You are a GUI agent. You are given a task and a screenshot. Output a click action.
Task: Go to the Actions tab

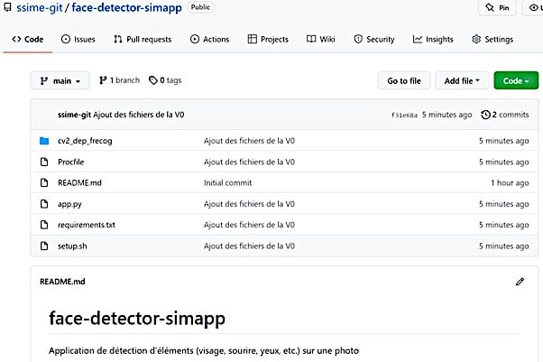[209, 39]
